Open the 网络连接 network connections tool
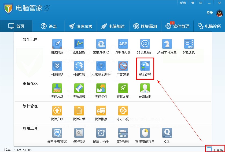225x152 pixels. (79, 69)
